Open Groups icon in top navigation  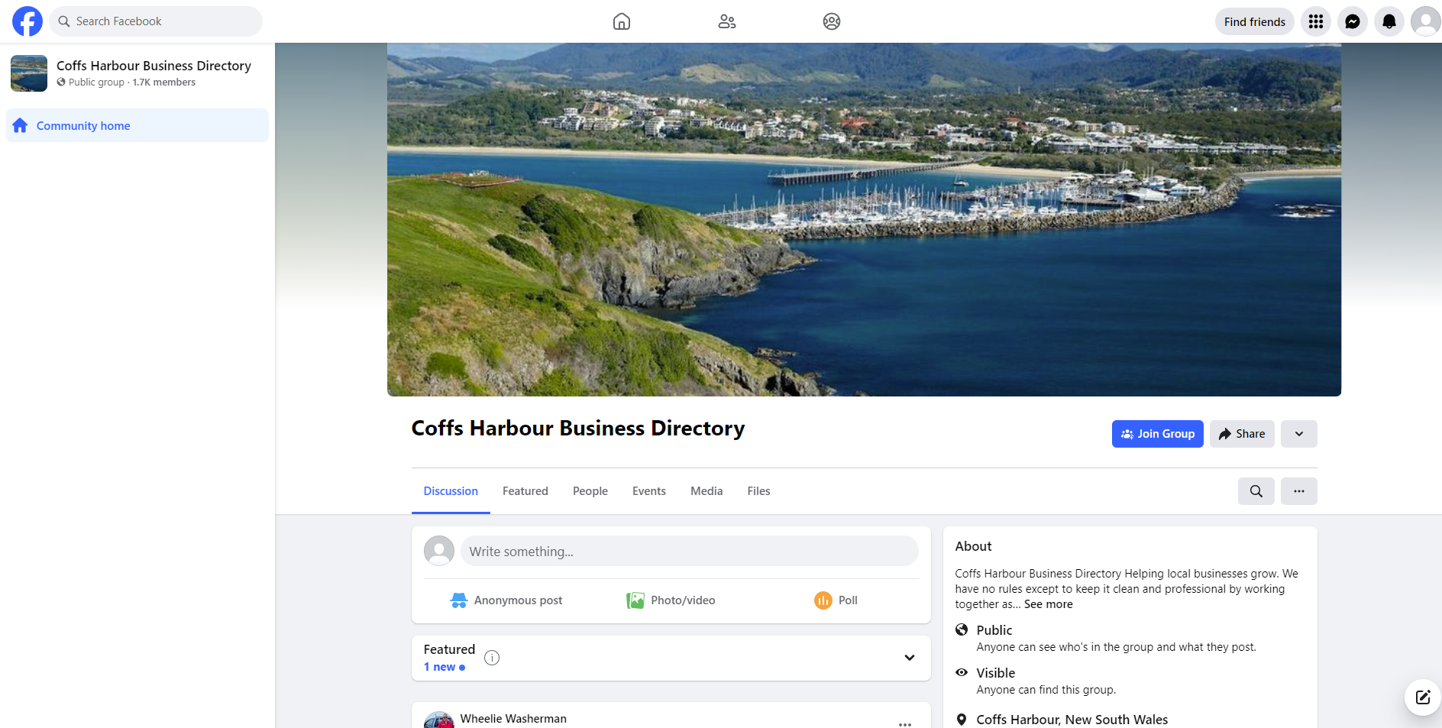(832, 21)
